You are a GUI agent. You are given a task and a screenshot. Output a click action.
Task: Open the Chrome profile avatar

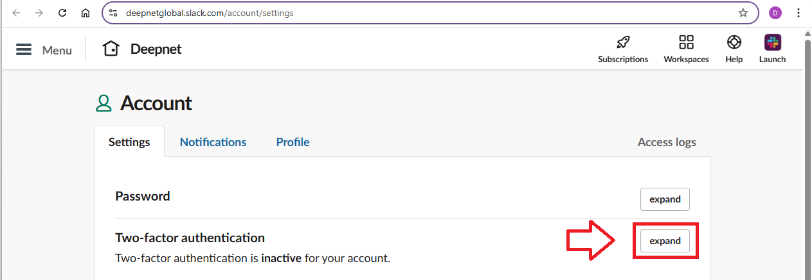click(x=775, y=13)
